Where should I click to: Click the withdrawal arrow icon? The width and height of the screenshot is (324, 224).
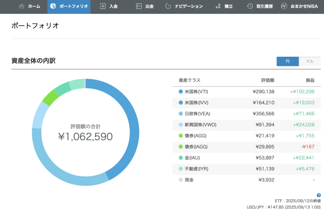(139, 6)
